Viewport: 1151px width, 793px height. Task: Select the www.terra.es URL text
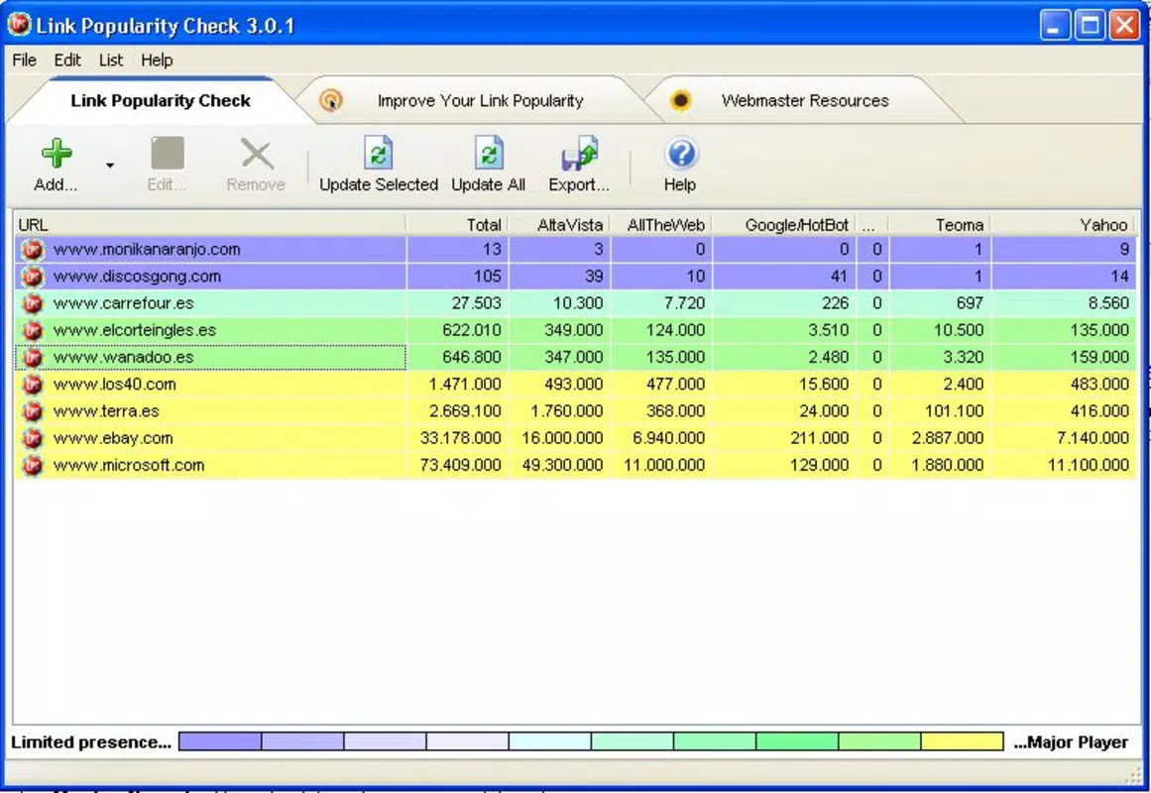[106, 411]
